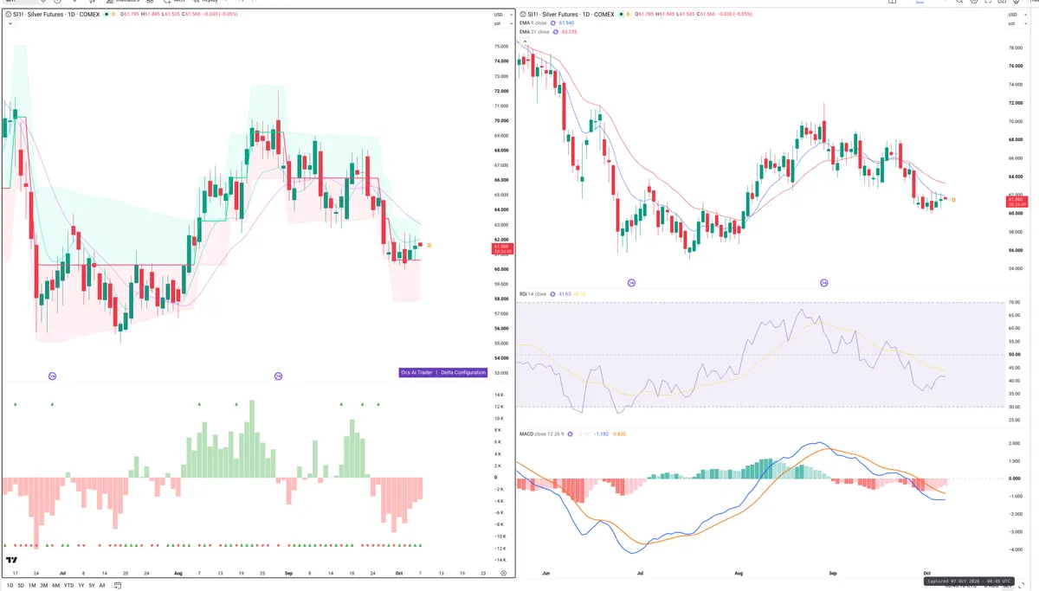Screen dimensions: 1039x591
Task: Collapse the EMA legend chevron on right chart
Action: [525, 42]
